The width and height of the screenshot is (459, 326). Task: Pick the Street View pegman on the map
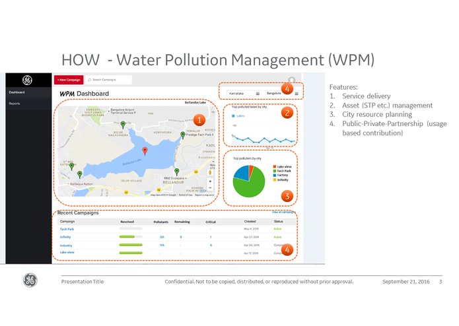coord(210,173)
